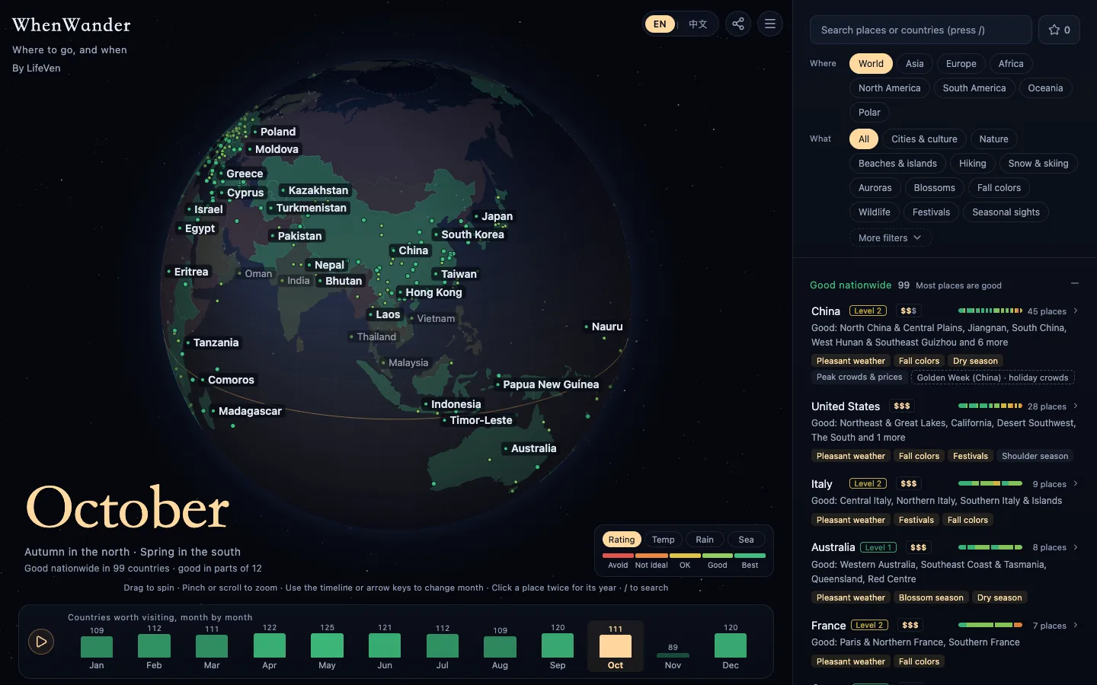Filter region by Asia
Viewport: 1097px width, 685px height.
(x=914, y=64)
